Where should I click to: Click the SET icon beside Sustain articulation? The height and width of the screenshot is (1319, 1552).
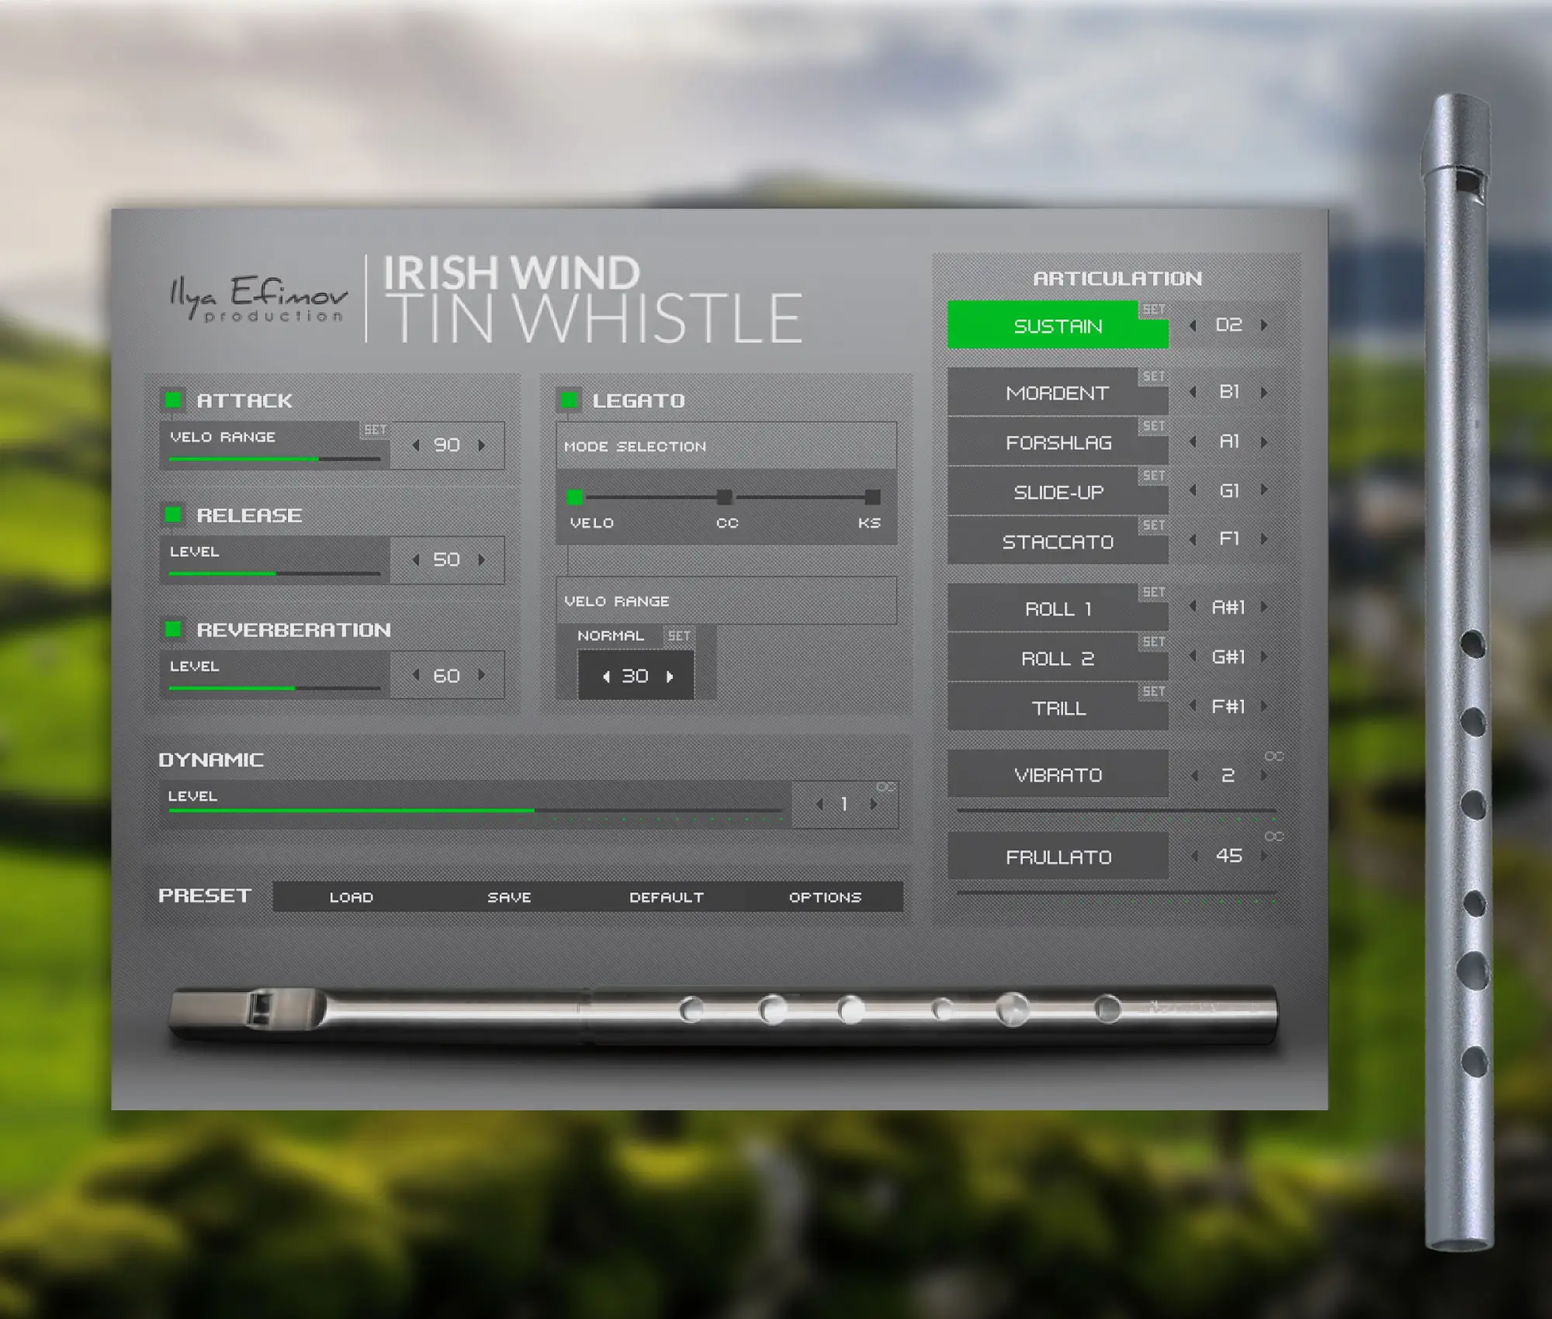[x=1153, y=310]
